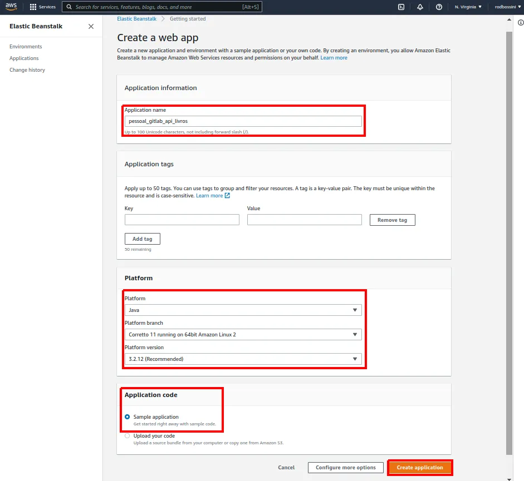524x481 pixels.
Task: Click the Create application button
Action: (420, 467)
